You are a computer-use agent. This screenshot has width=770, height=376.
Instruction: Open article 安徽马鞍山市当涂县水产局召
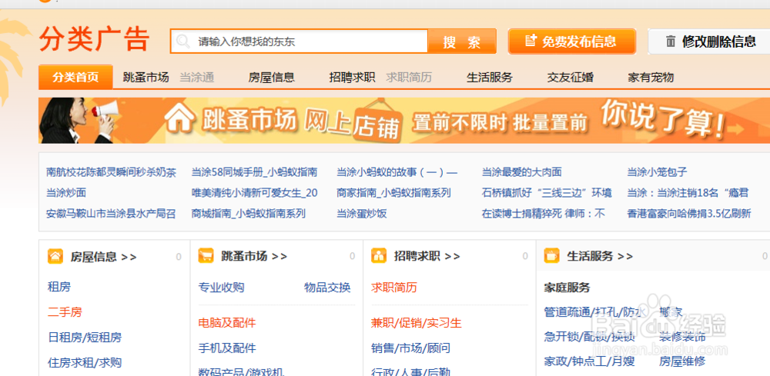111,213
